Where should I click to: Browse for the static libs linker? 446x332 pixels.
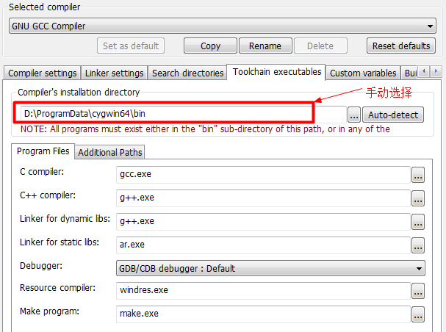click(418, 245)
